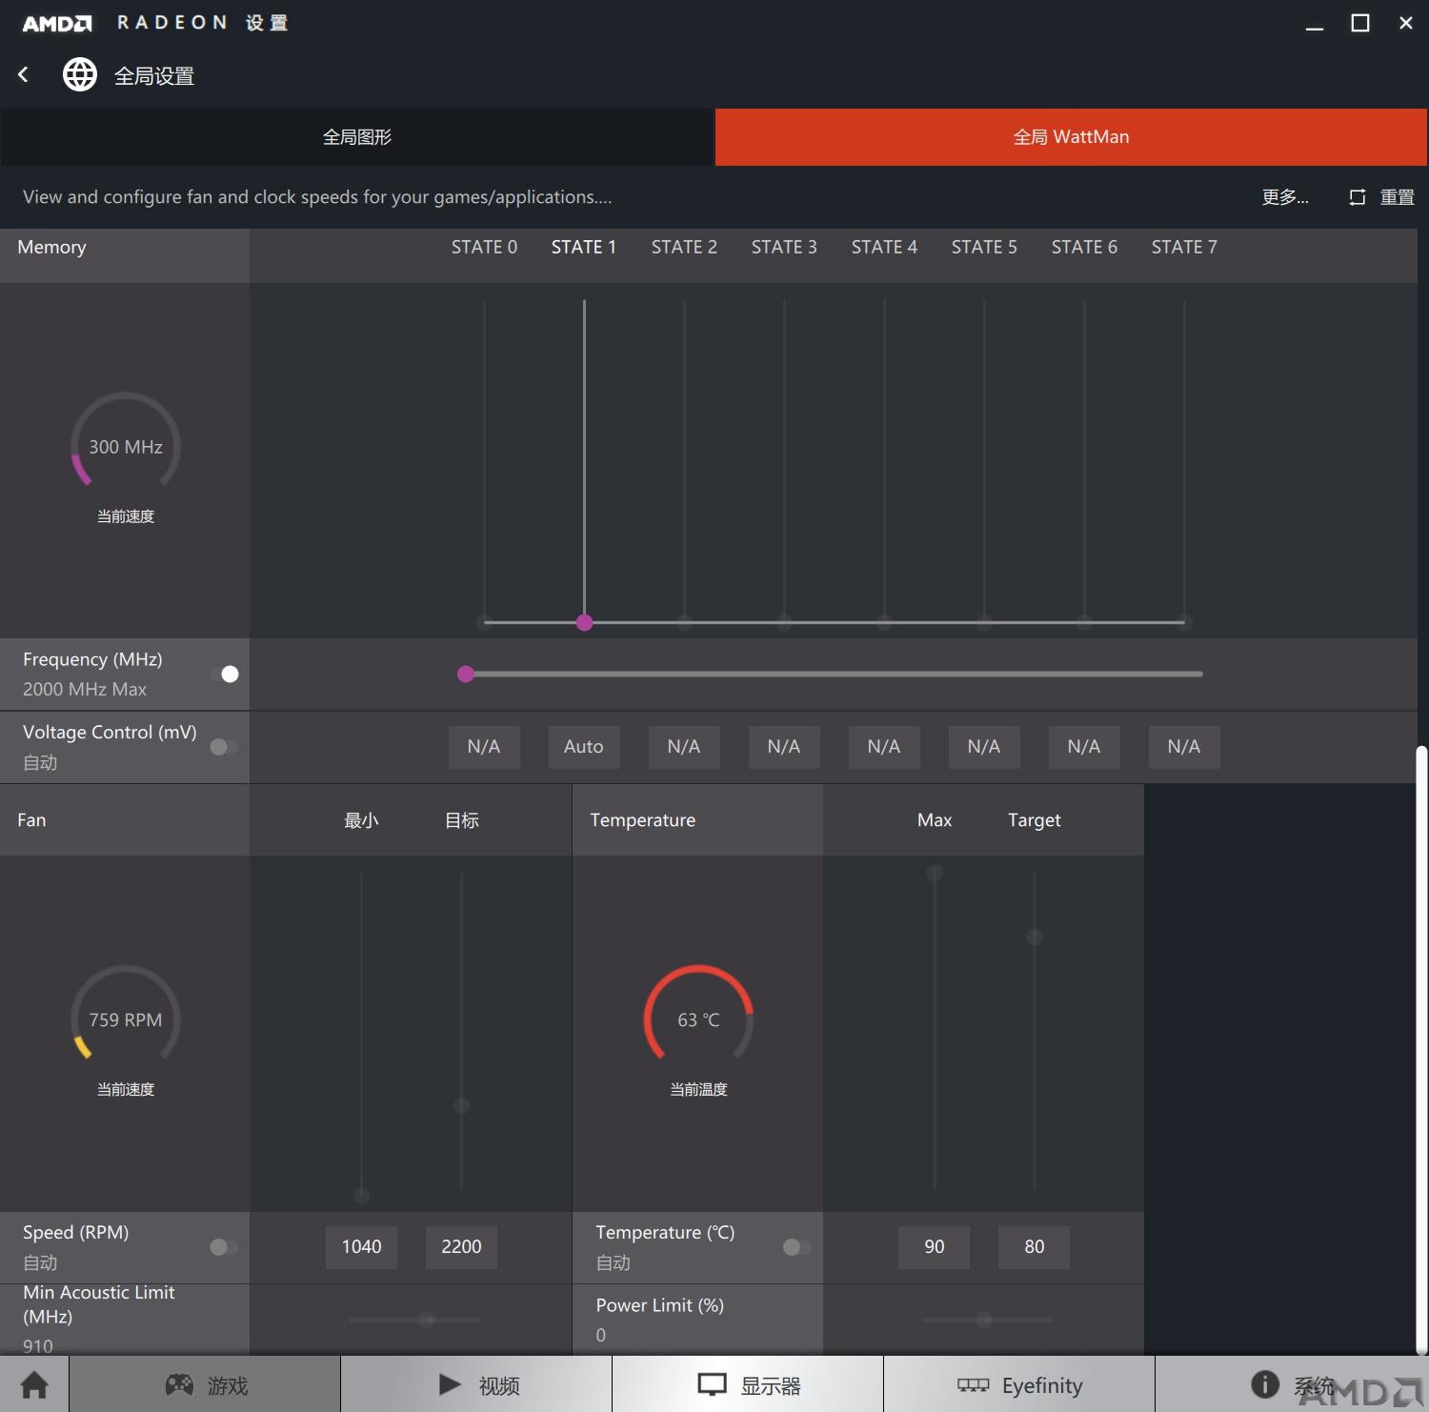Switch to the 全局图形 tab

[x=357, y=137]
